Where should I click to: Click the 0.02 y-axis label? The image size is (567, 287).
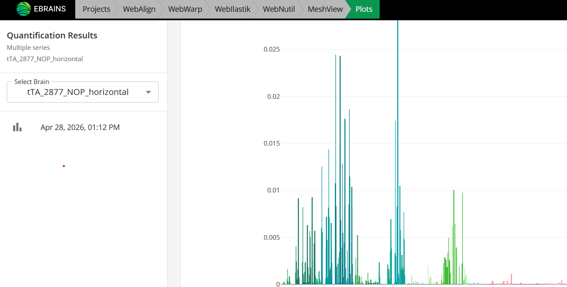click(274, 96)
